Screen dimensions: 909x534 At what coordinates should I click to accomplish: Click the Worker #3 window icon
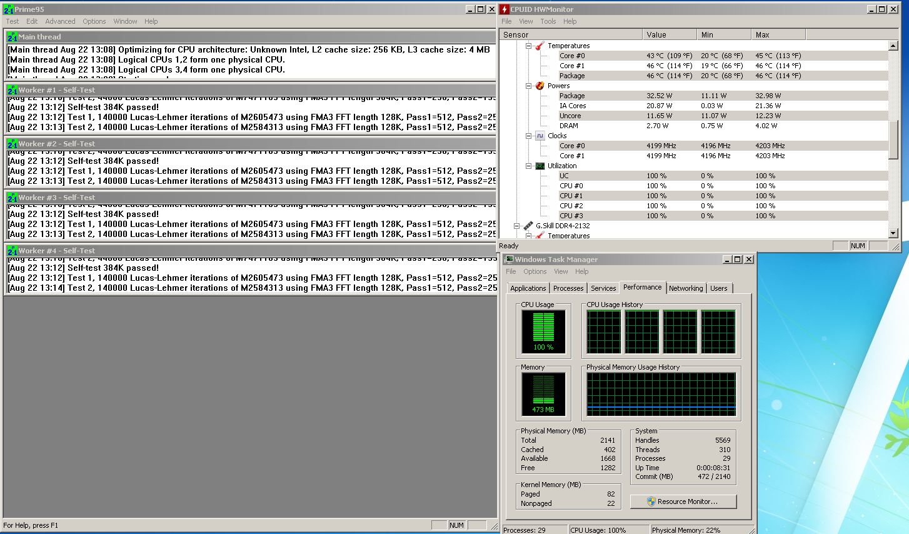click(13, 198)
